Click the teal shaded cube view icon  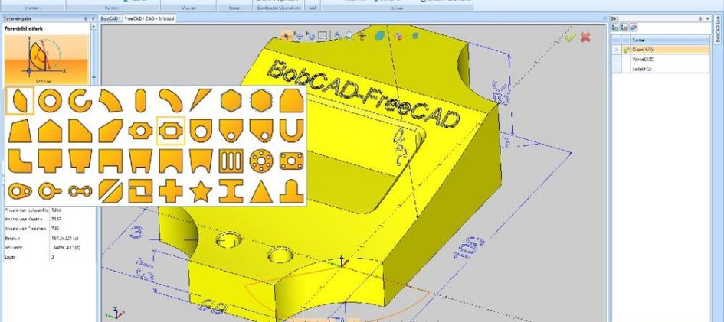[x=379, y=35]
